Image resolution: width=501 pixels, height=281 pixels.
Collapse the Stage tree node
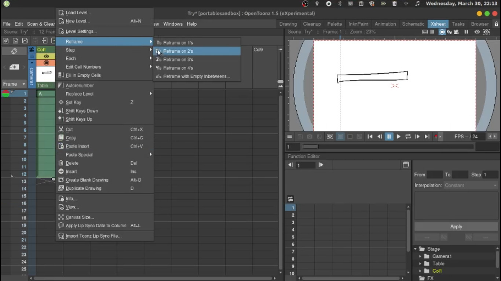click(416, 249)
